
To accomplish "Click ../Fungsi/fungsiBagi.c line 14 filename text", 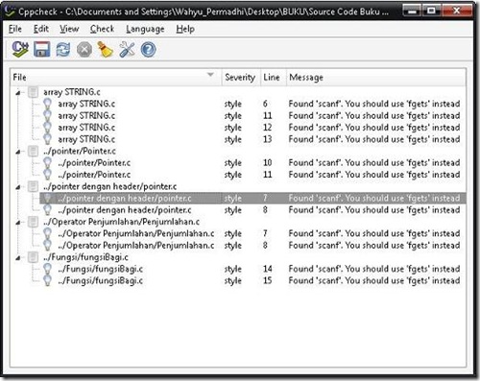I will coord(101,269).
